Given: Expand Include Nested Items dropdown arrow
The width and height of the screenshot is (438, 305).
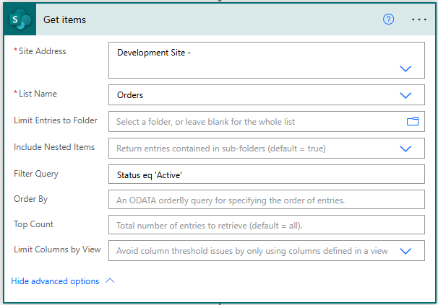Looking at the screenshot, I should click(x=405, y=148).
